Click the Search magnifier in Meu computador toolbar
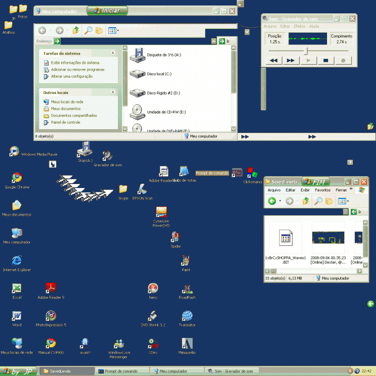Image resolution: width=376 pixels, height=376 pixels. tap(88, 31)
